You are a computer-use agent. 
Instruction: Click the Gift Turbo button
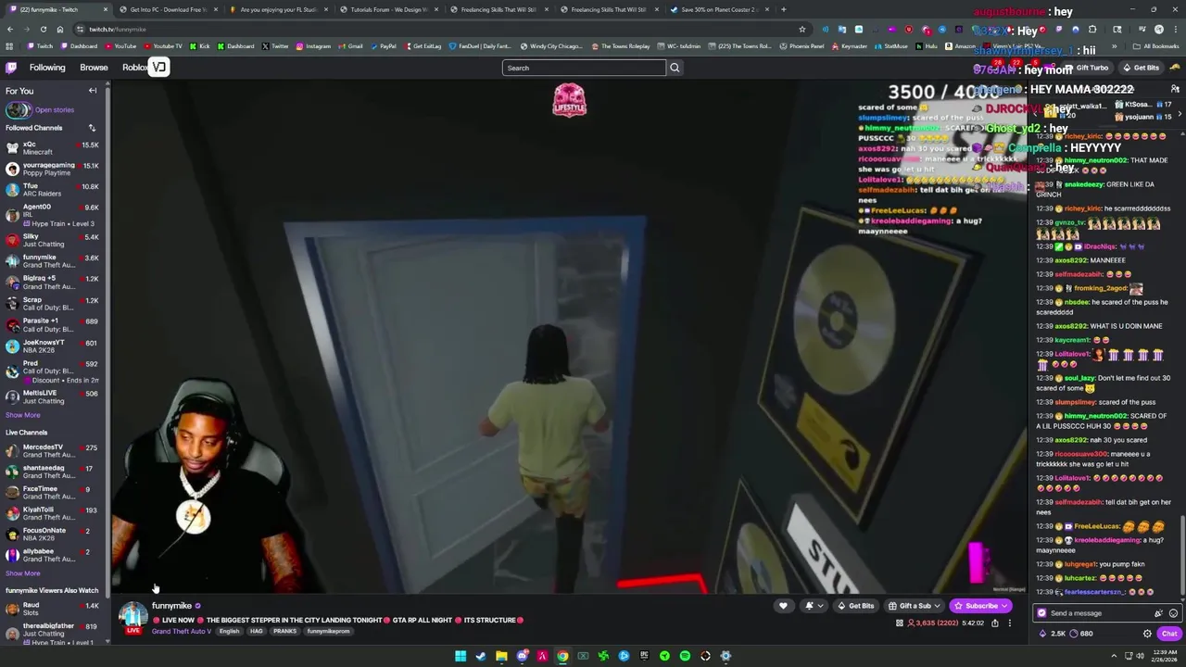1088,68
